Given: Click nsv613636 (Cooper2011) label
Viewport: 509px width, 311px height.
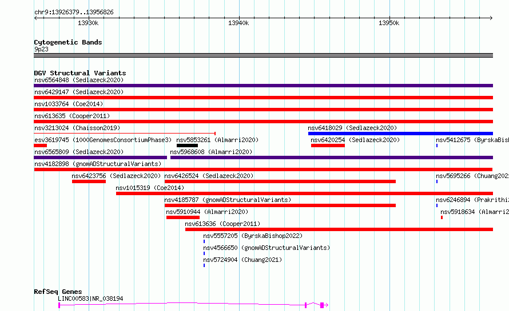Looking at the screenshot, I should [222, 224].
